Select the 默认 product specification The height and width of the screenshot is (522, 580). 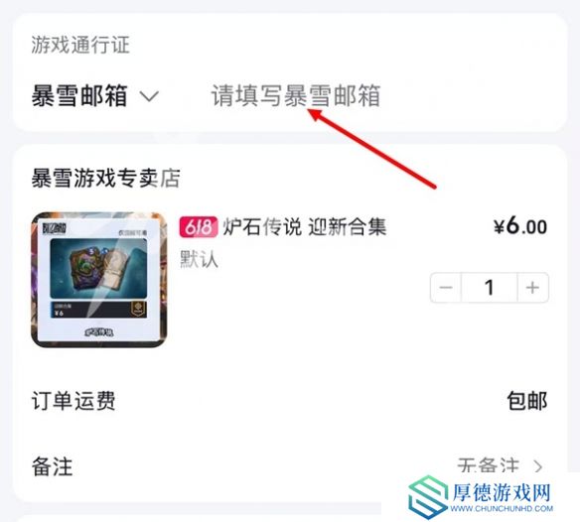pyautogui.click(x=199, y=259)
